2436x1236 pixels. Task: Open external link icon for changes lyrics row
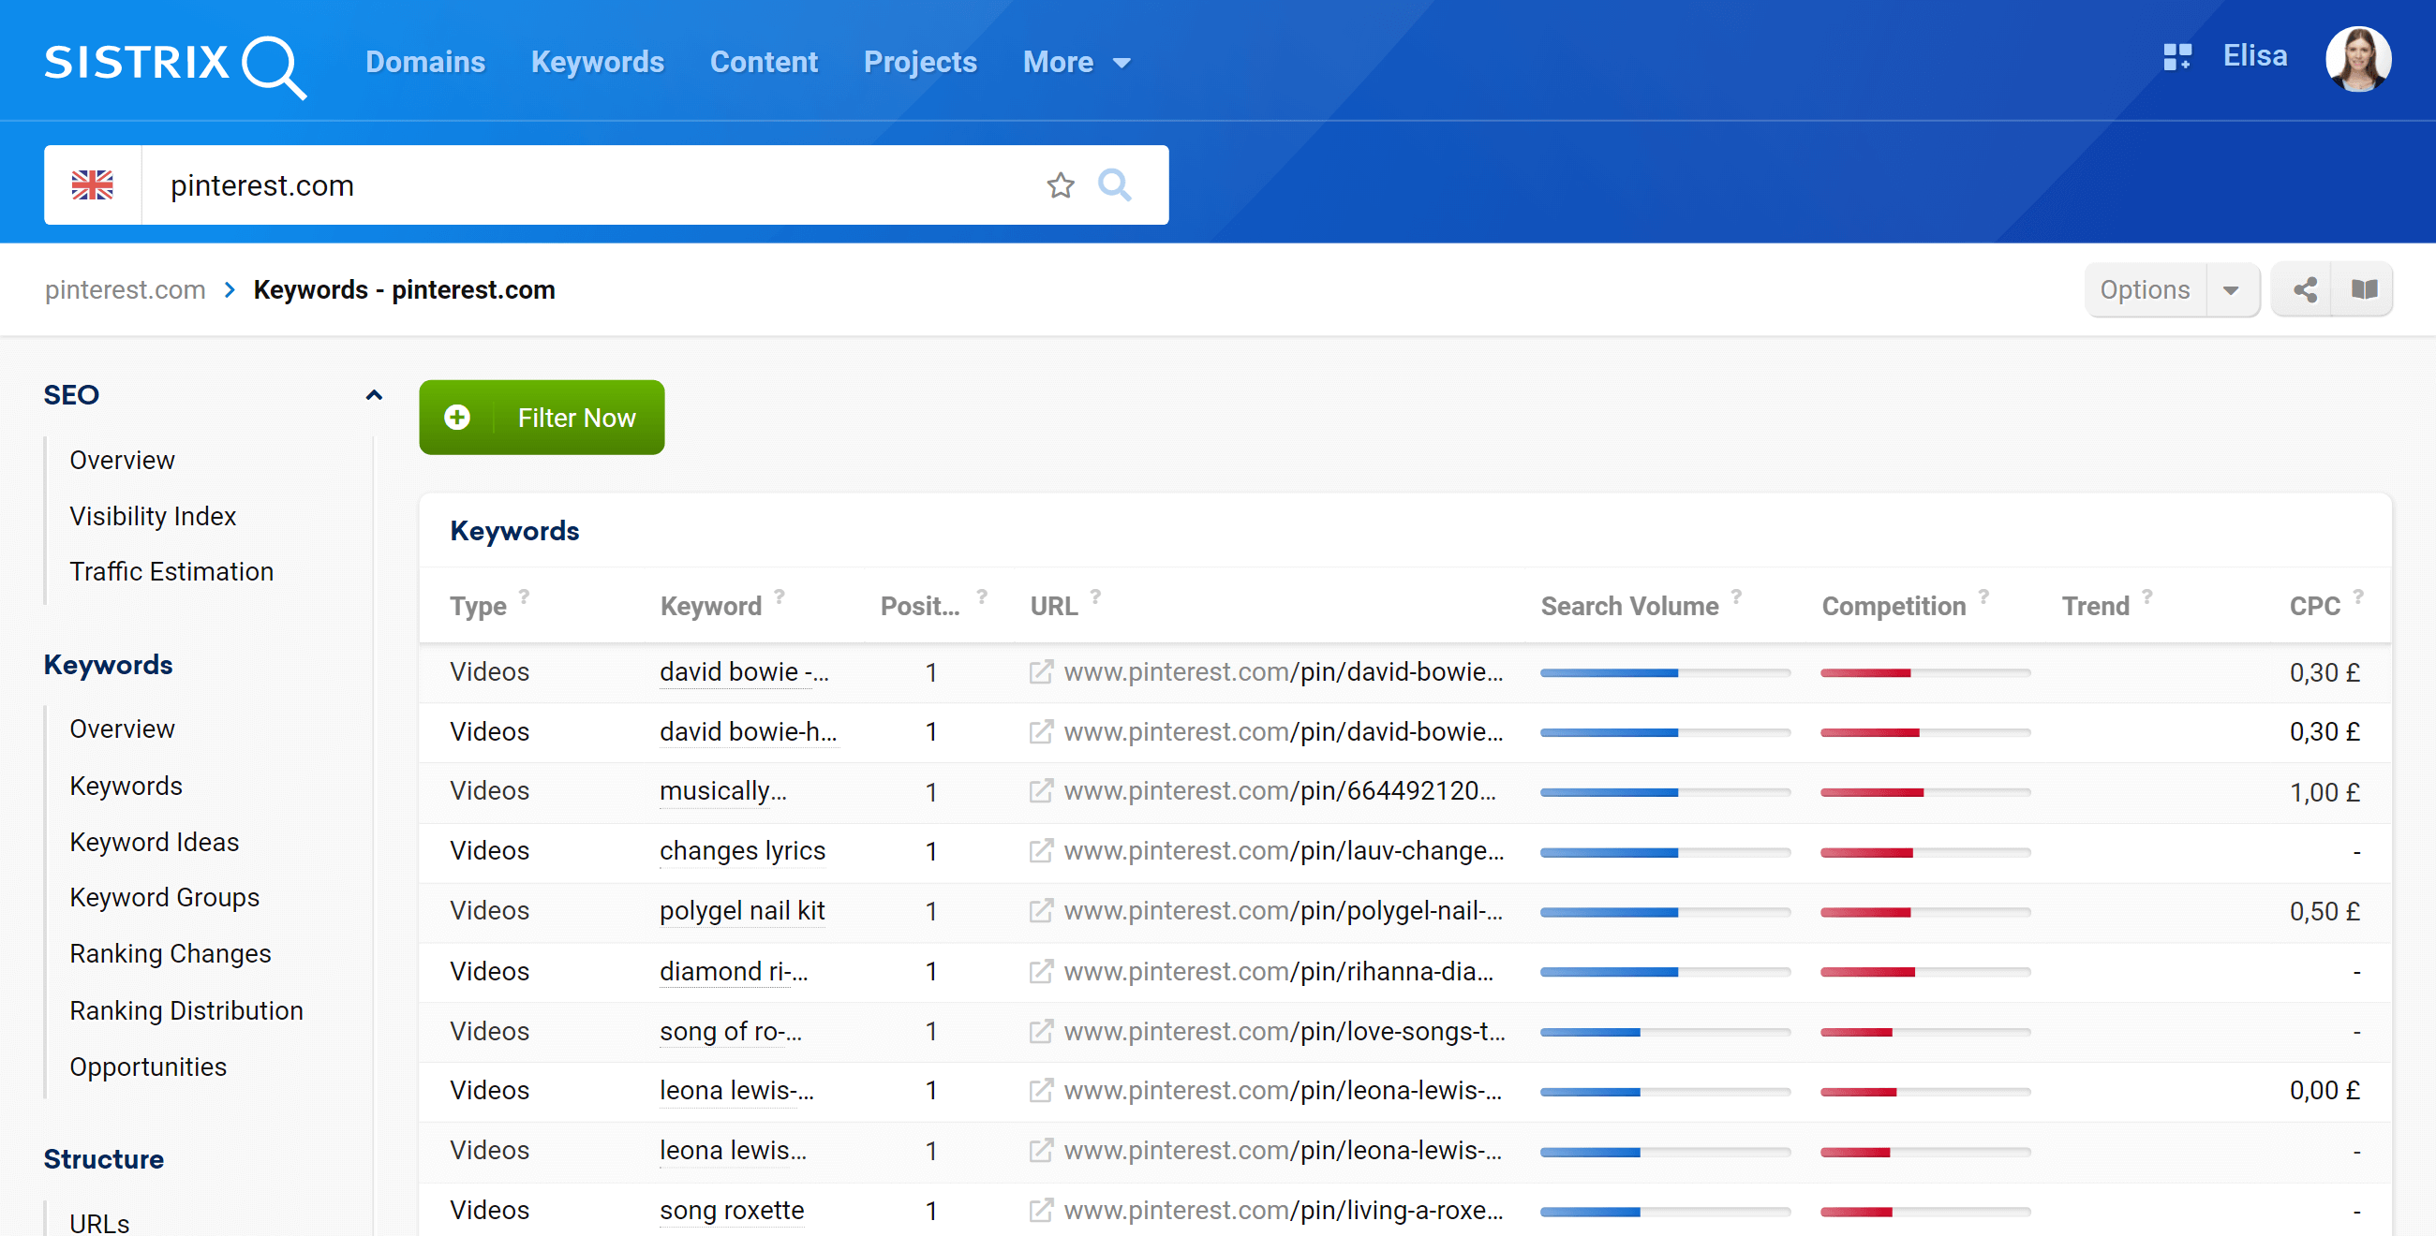tap(1041, 850)
